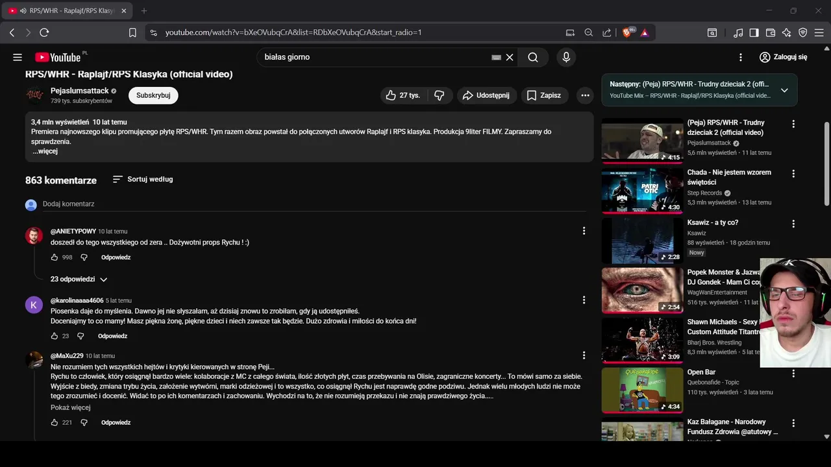Open Sortuj według sort dropdown
Screen dimensions: 831x467
click(x=143, y=179)
